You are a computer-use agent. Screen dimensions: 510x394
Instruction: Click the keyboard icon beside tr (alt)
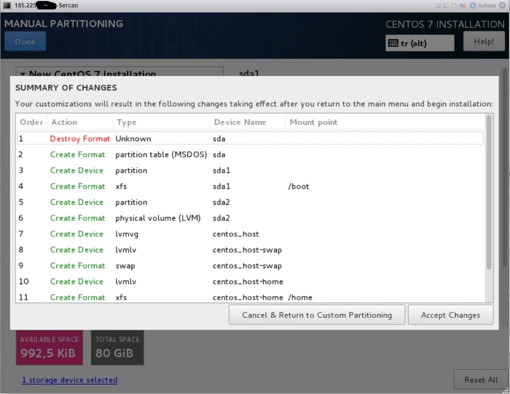[393, 43]
